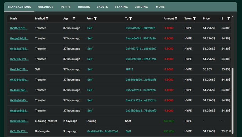The height and width of the screenshot is (137, 242).
Task: Click Self in the Undelegate row's To column
Action: (x=128, y=131)
